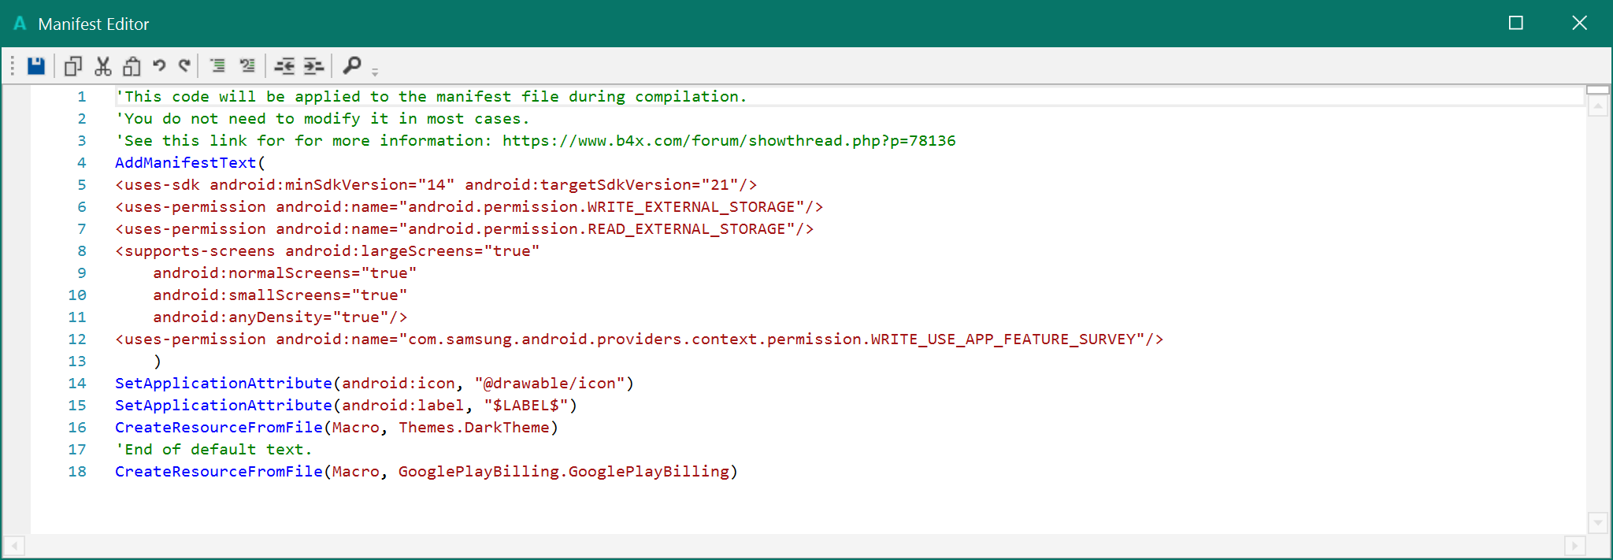Click the Cut scissors icon
Image resolution: width=1613 pixels, height=560 pixels.
click(x=102, y=66)
